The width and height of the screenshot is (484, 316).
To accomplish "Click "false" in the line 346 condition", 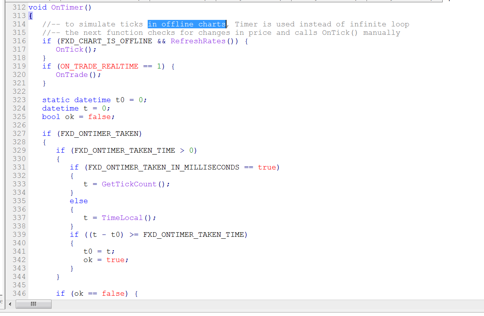I will (x=113, y=293).
